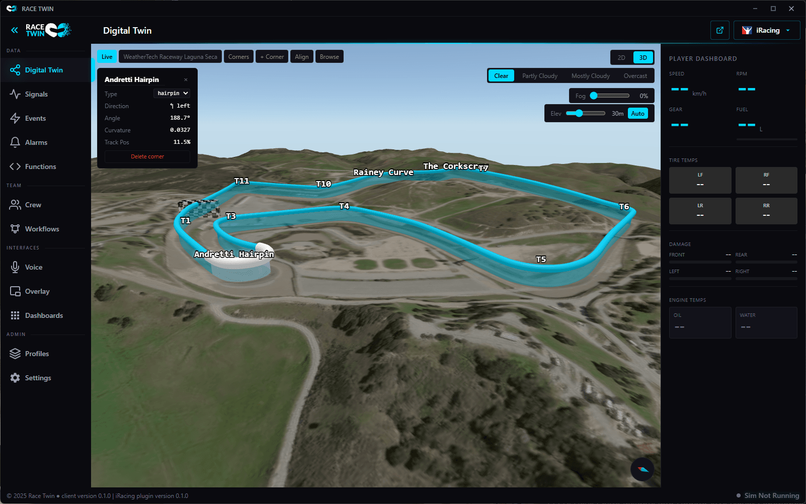Screen dimensions: 806x504
Task: Select the Rainey Curve label
Action: click(383, 172)
